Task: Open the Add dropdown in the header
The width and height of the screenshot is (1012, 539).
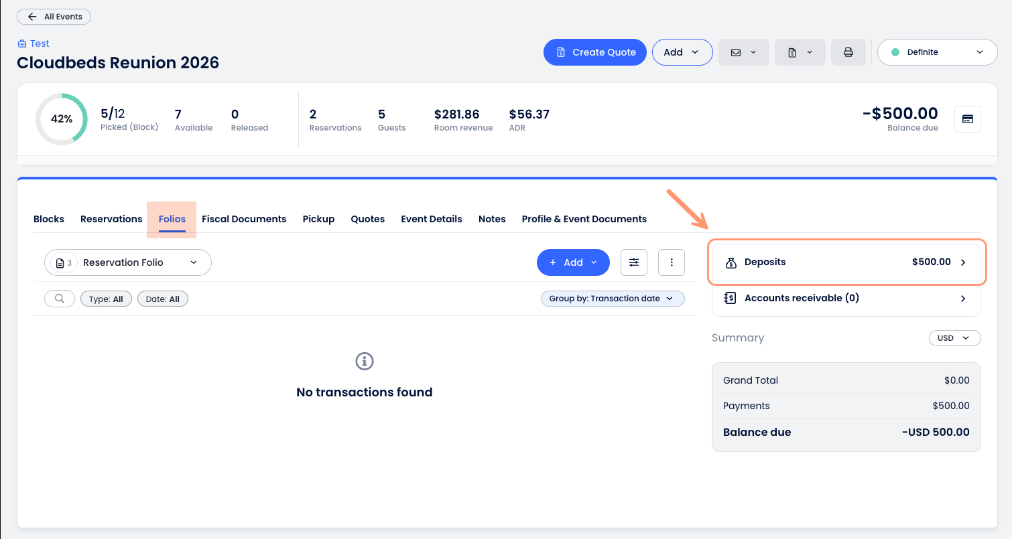Action: click(x=682, y=52)
